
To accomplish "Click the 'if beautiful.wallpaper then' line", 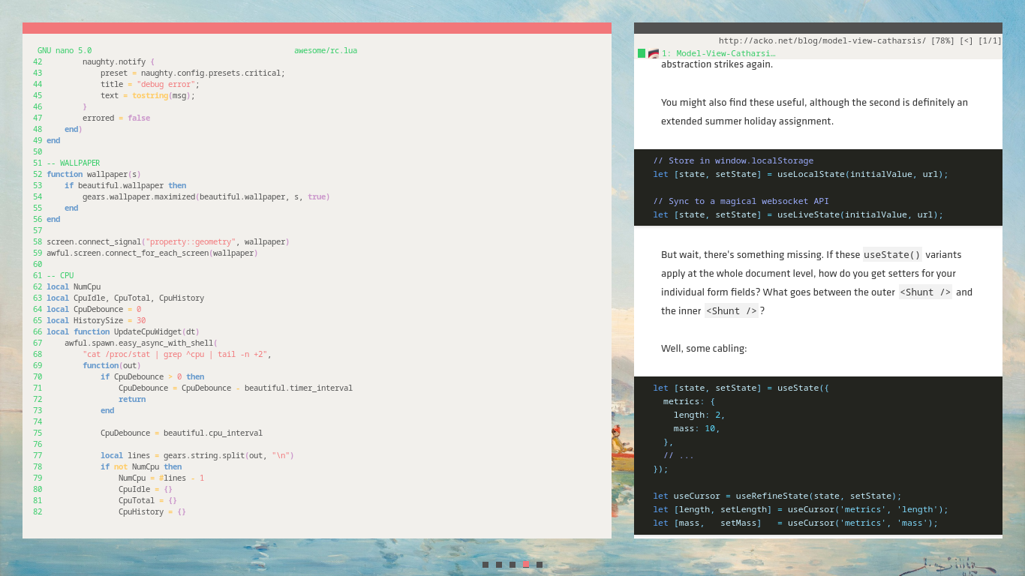I will (x=125, y=185).
